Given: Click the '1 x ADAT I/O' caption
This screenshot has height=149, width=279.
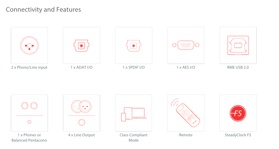Looking at the screenshot, I should click(x=81, y=67).
